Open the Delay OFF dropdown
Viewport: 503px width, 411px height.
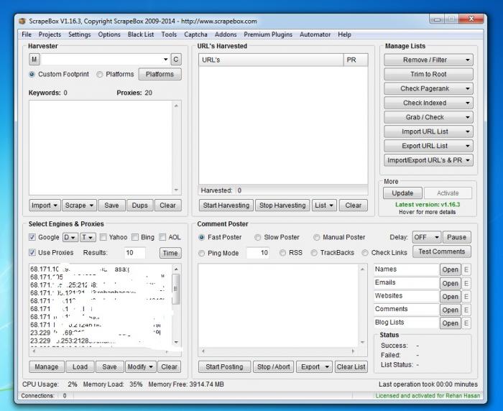[x=427, y=237]
